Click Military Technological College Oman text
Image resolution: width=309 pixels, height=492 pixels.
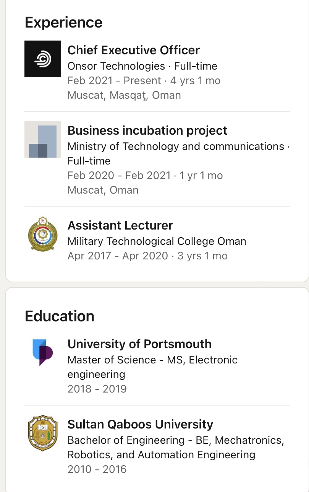pos(157,241)
